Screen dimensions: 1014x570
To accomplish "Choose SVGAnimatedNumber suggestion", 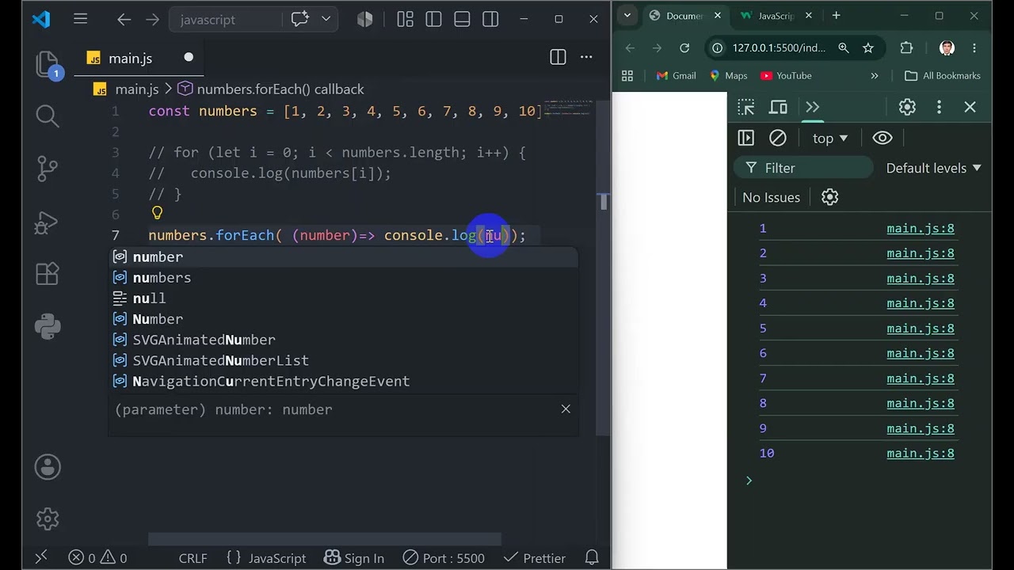I will pos(343,339).
